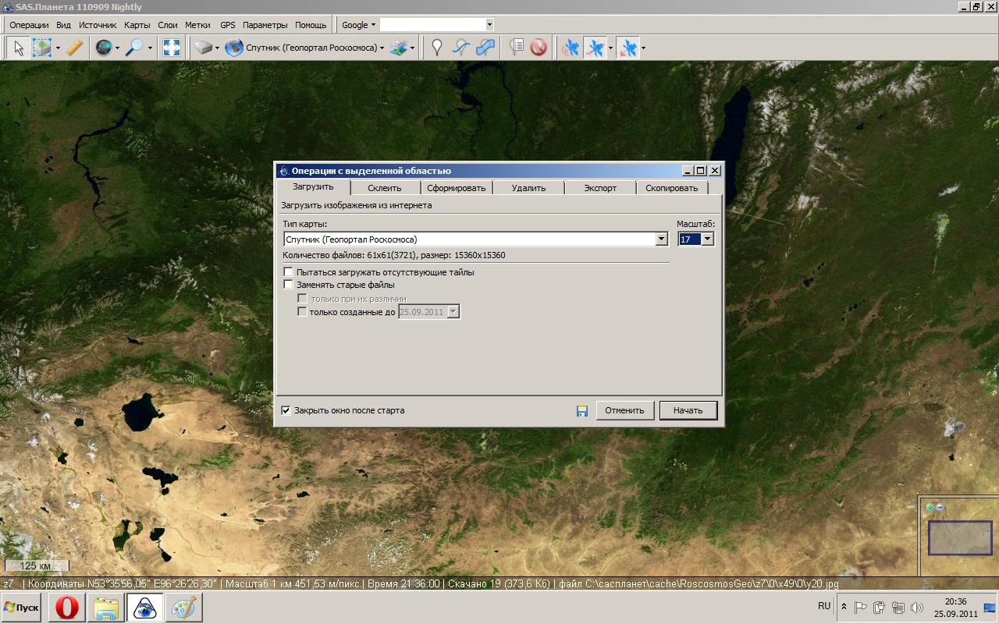Open Opera browser from the taskbar

tap(67, 607)
